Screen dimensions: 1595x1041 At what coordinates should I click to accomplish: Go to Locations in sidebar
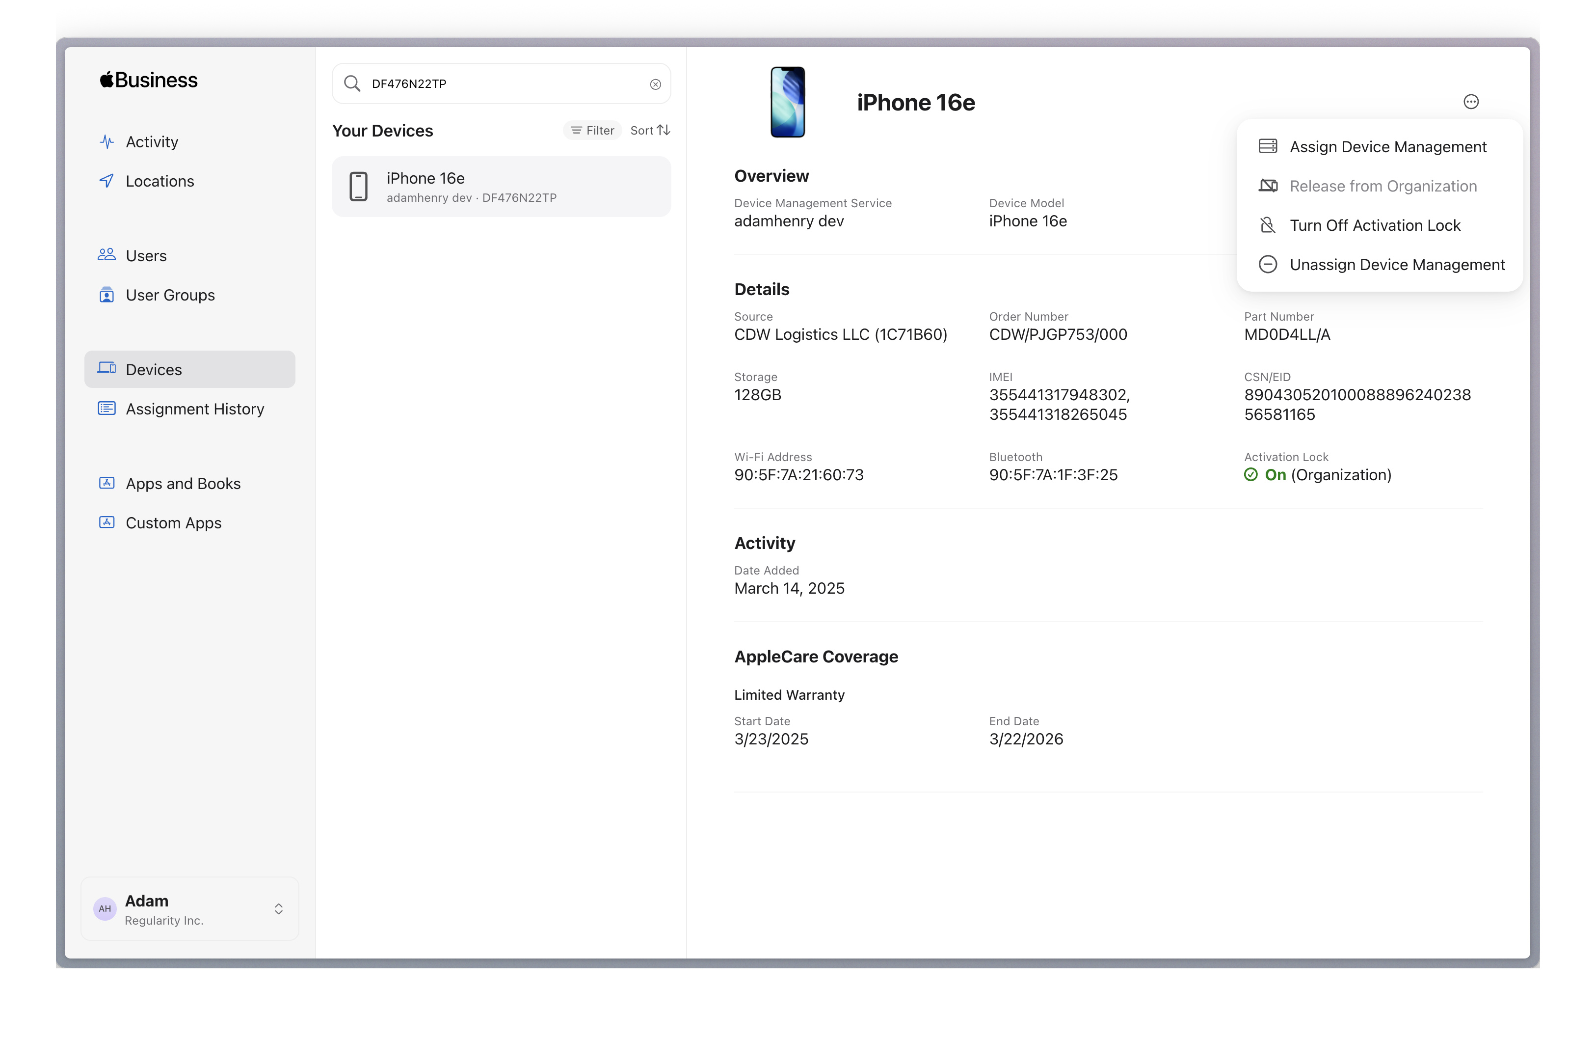click(x=159, y=181)
